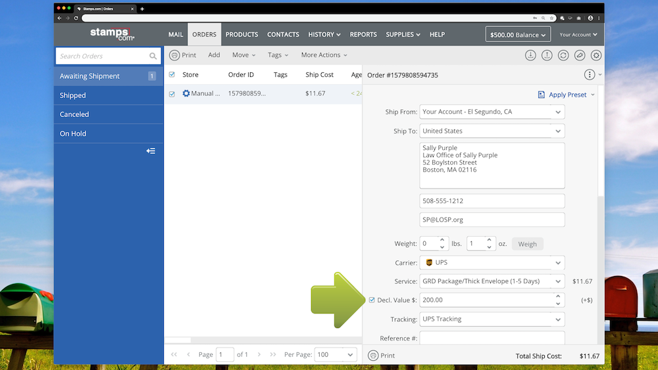
Task: Click the printer icon in the bottom Print bar
Action: coord(373,356)
